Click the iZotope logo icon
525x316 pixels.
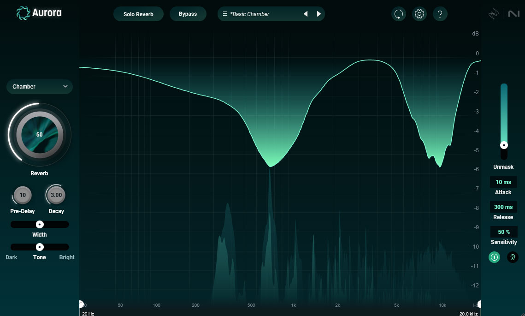tap(494, 14)
